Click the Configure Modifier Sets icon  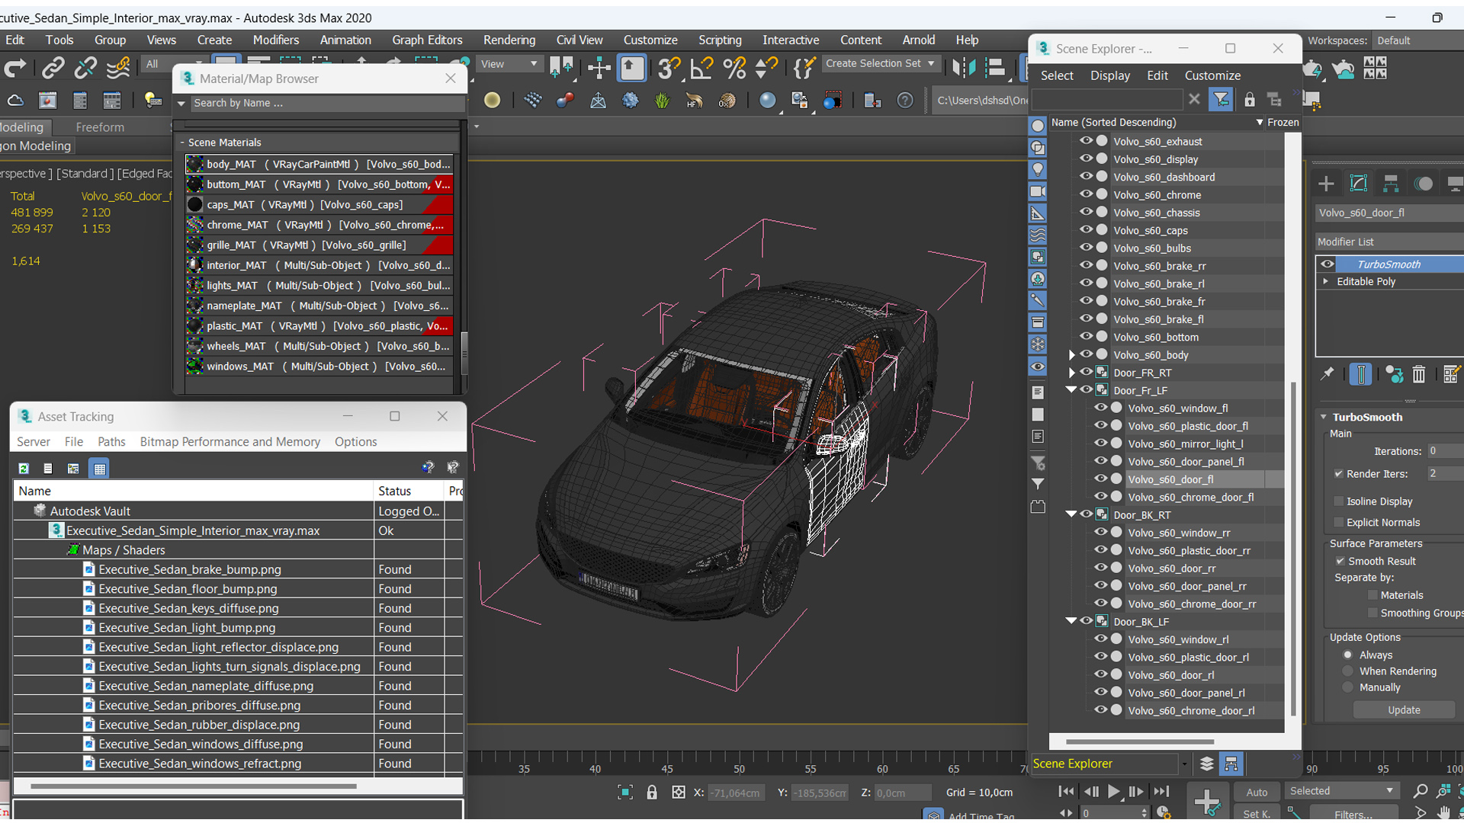(x=1451, y=374)
